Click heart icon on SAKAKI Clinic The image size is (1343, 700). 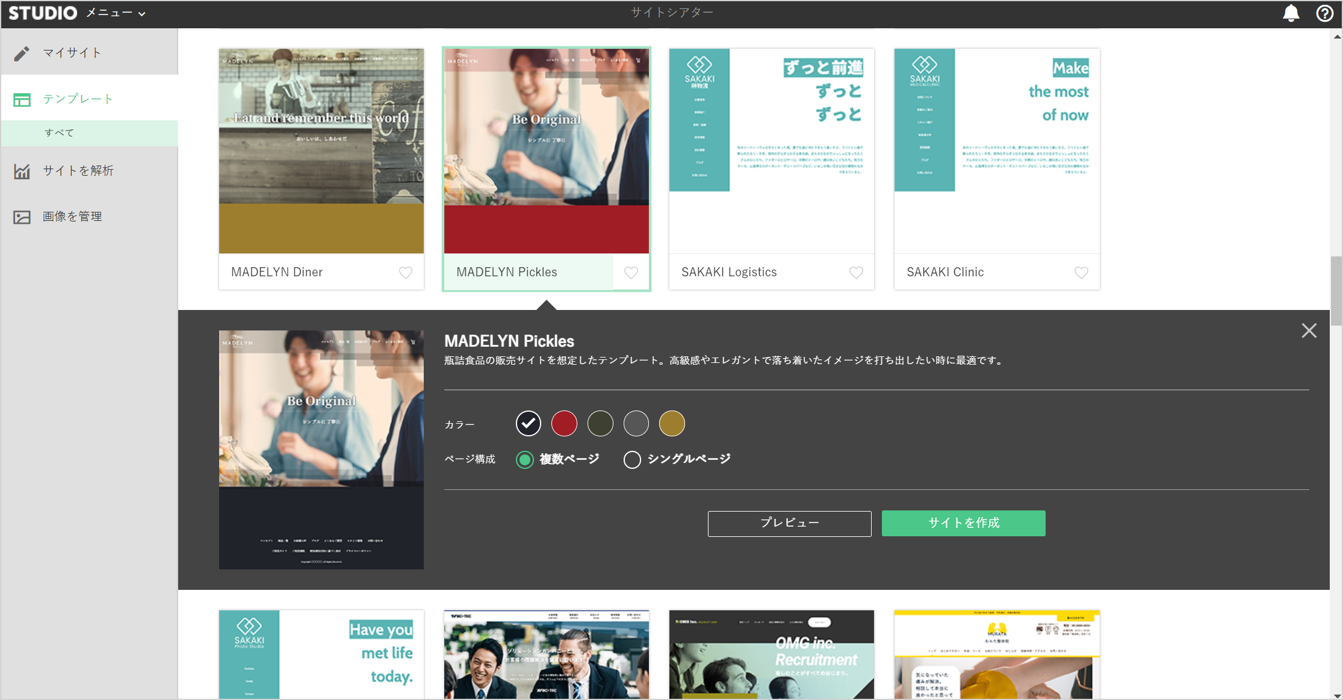1081,273
